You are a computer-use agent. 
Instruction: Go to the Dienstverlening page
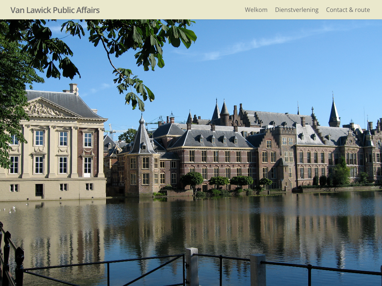tap(297, 10)
